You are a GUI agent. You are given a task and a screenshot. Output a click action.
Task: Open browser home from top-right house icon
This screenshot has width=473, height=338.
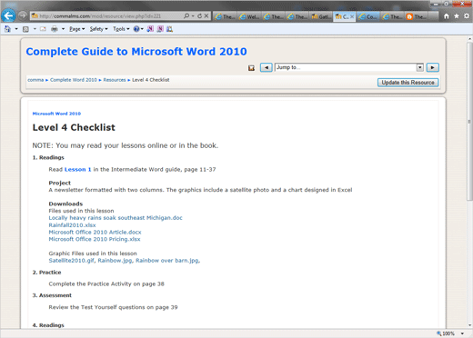(447, 16)
